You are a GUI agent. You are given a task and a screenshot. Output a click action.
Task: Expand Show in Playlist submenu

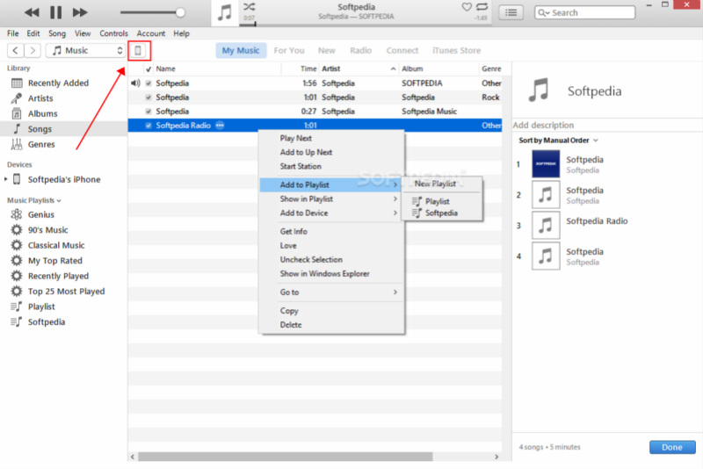pyautogui.click(x=332, y=198)
